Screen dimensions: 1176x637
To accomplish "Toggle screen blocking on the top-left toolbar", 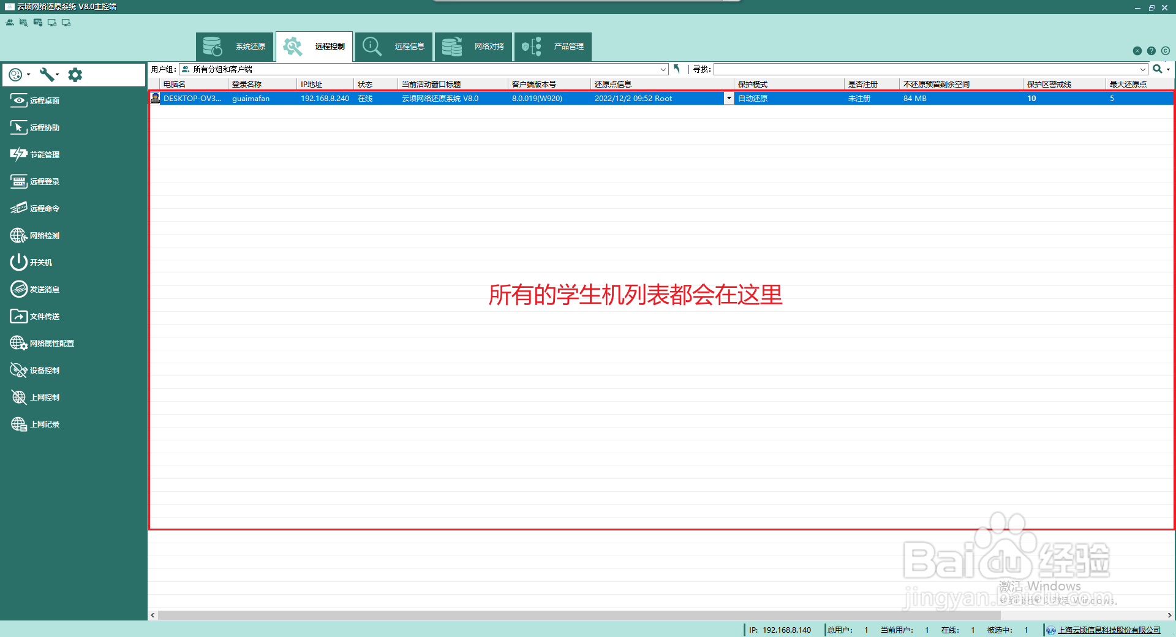I will (23, 23).
